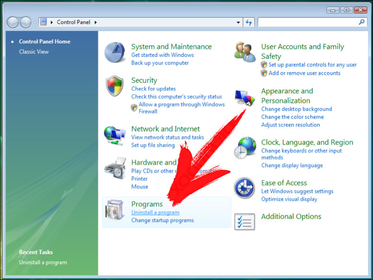Click Change startup programs
This screenshot has height=280, width=373.
(162, 220)
